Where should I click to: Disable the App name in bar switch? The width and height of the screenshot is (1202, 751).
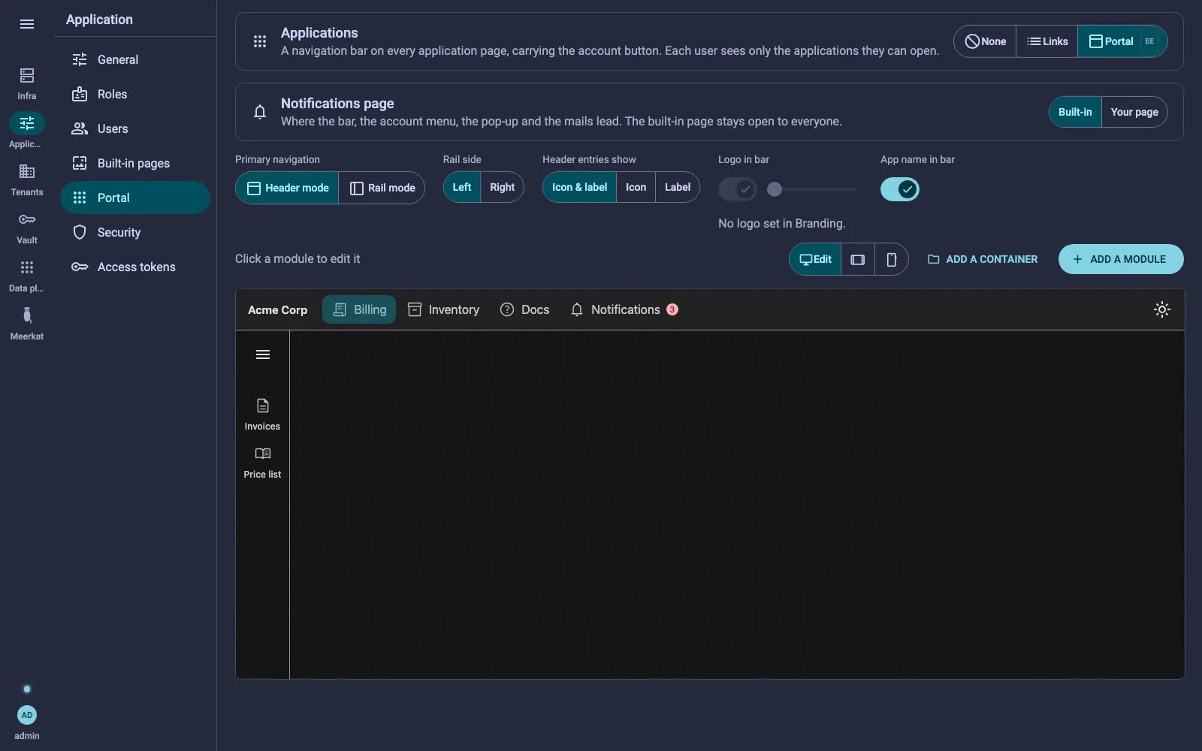900,189
